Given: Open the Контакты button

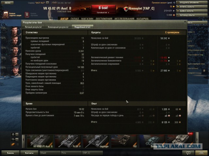Looking at the screenshot, I should pyautogui.click(x=29, y=153).
